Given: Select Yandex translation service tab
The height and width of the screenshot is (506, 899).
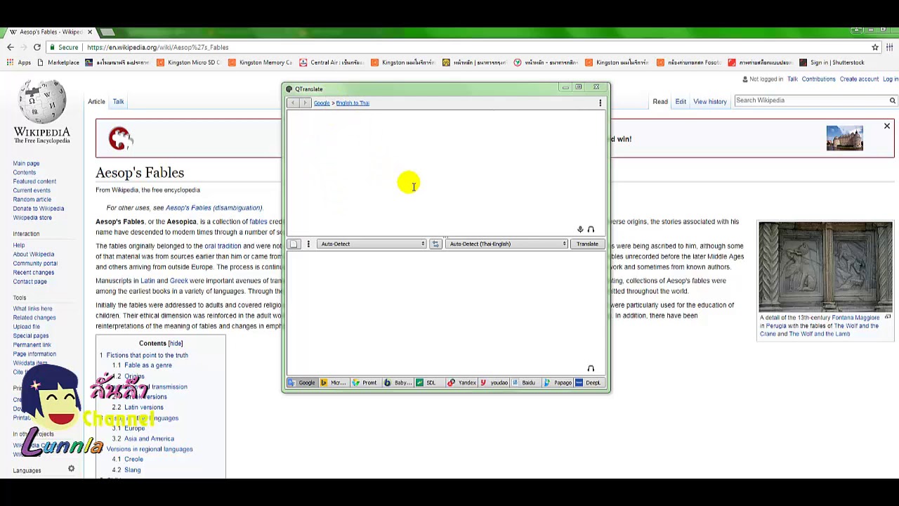Looking at the screenshot, I should point(462,383).
